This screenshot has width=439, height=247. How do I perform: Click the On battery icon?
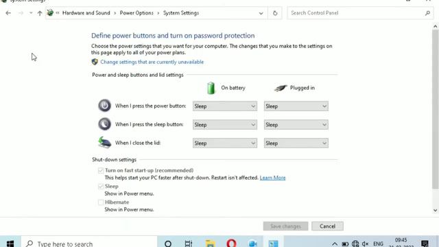point(211,88)
